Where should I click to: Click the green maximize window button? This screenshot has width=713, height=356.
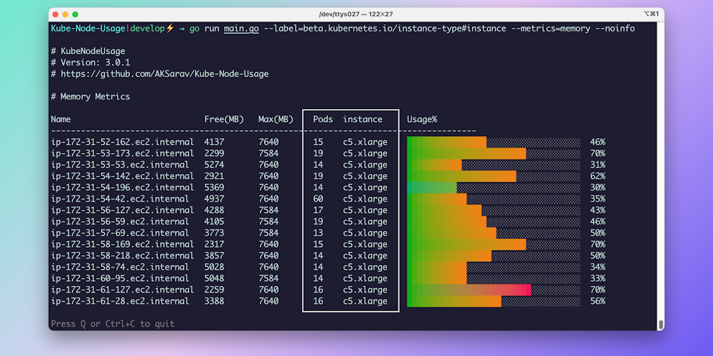tap(75, 14)
